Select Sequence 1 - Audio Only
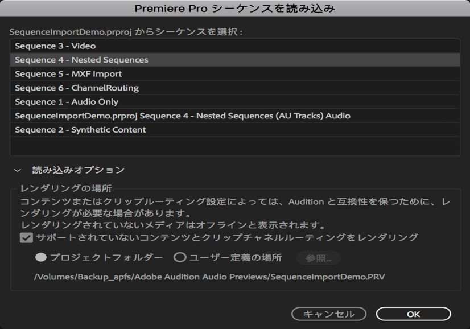The image size is (470, 329). click(235, 102)
